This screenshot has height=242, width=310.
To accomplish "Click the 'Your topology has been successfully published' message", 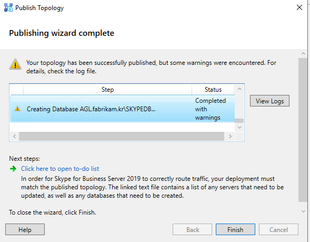I will [151, 67].
